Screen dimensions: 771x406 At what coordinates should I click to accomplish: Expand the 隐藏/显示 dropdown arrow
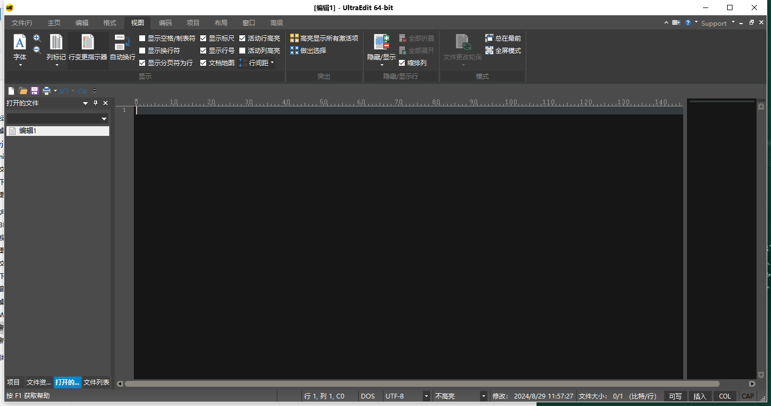coord(382,65)
